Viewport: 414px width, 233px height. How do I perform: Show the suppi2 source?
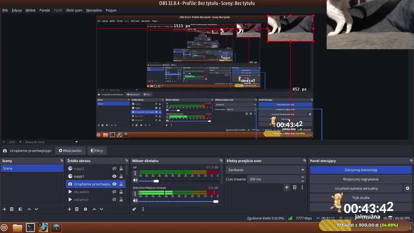click(x=114, y=169)
